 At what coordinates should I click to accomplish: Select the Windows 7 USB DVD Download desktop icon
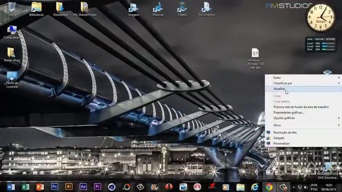329,171
